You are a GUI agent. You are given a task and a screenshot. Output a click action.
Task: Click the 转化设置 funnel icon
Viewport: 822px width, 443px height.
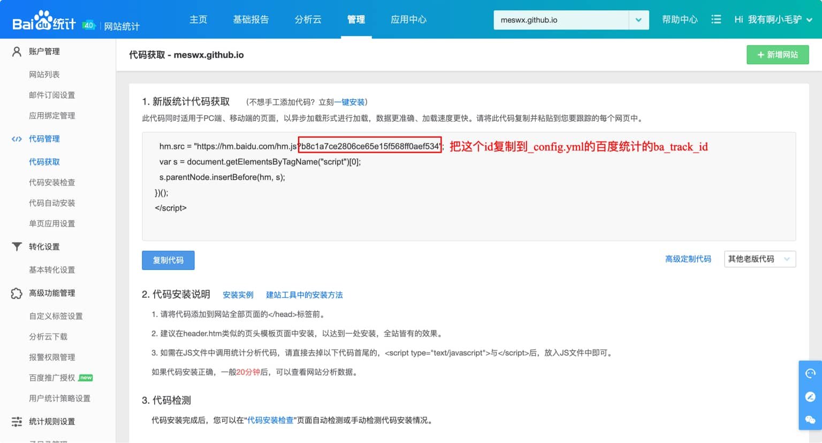pyautogui.click(x=17, y=246)
